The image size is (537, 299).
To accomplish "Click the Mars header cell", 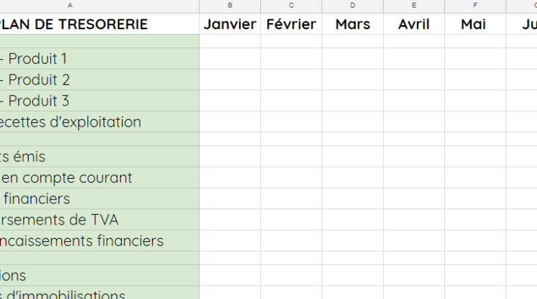I will (x=352, y=24).
